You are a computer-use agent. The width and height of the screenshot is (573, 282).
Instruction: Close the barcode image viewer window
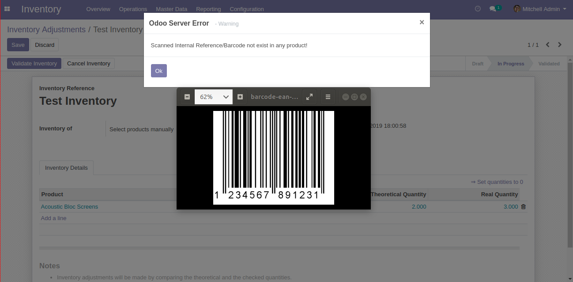click(363, 97)
